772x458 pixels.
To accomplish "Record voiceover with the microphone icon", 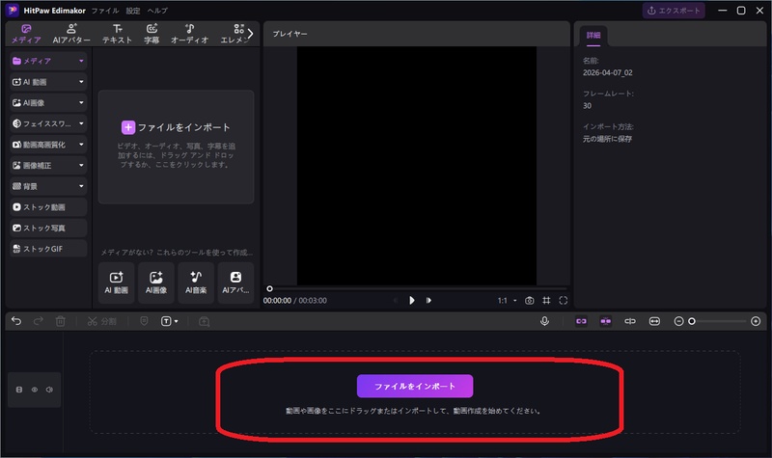I will 544,321.
